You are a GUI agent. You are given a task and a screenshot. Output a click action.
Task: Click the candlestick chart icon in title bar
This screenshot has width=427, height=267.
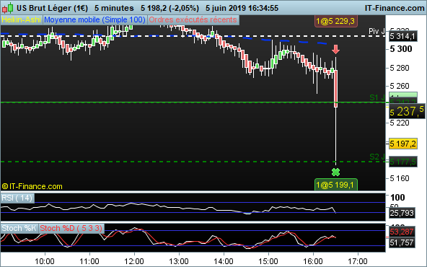[7, 8]
